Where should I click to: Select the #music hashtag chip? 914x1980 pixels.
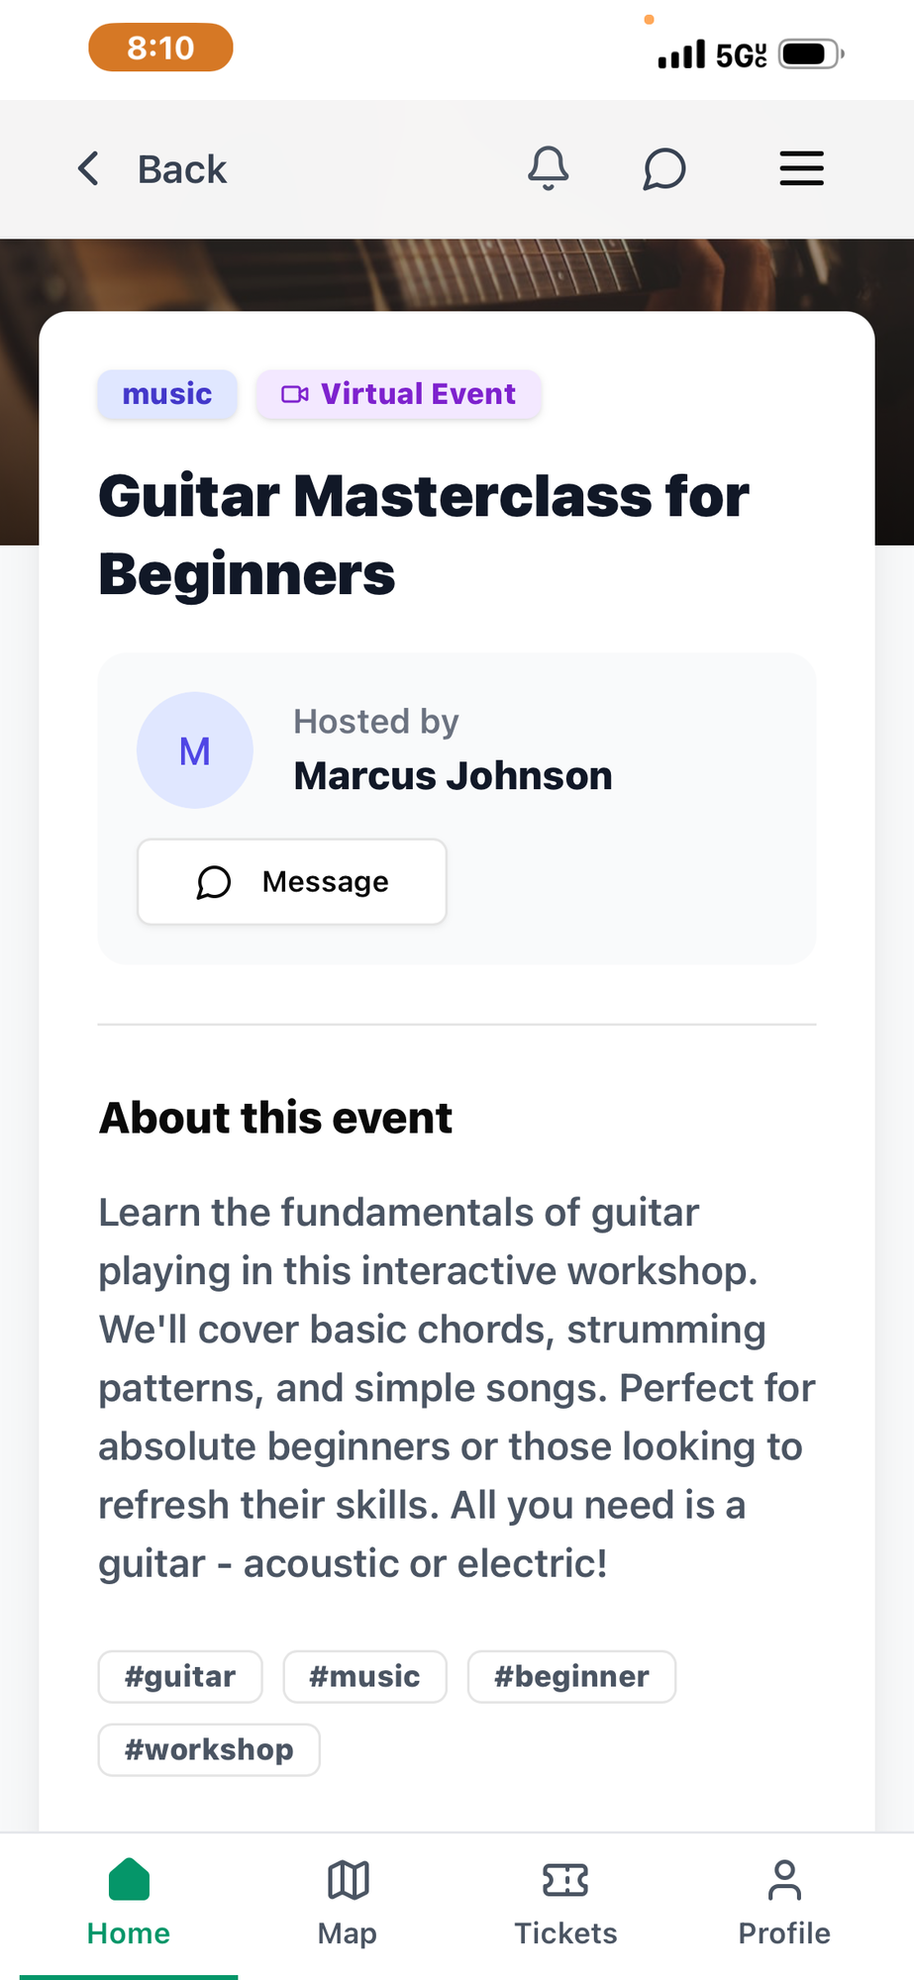click(364, 1676)
